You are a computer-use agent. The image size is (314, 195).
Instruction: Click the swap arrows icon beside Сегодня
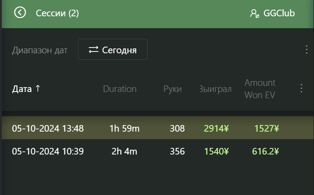click(93, 50)
